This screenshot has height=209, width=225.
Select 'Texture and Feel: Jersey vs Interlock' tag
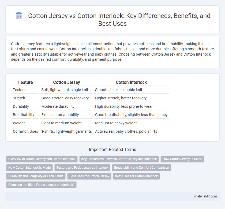pyautogui.click(x=82, y=168)
